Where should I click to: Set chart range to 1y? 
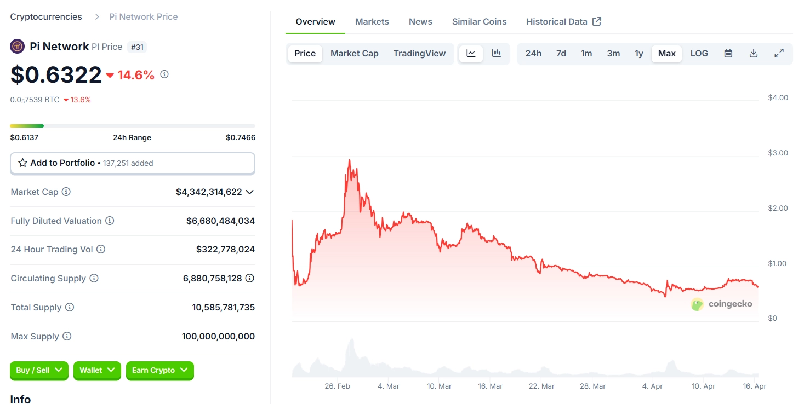639,54
